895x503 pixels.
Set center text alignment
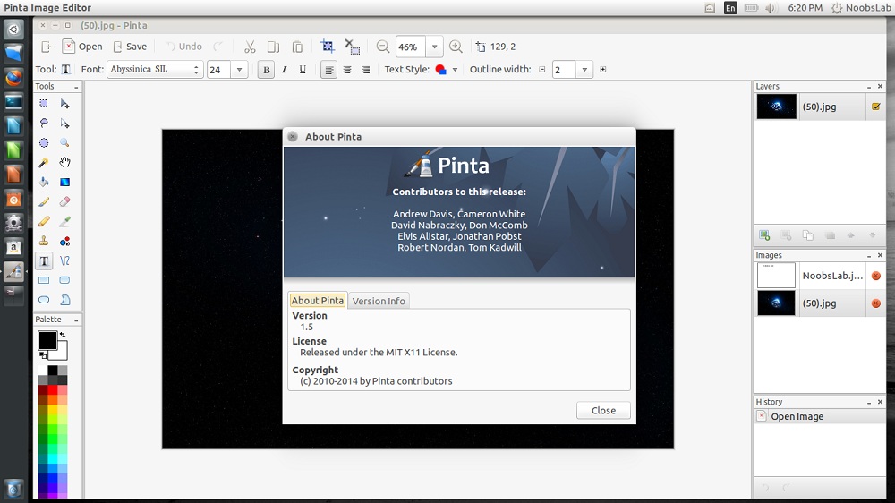pyautogui.click(x=347, y=70)
